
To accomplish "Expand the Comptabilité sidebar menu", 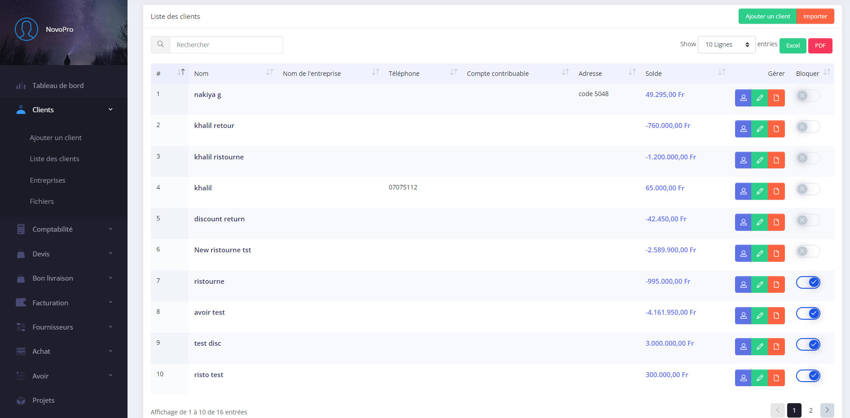I will pos(64,229).
